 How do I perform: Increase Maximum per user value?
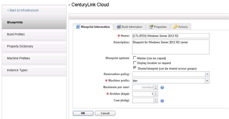(156, 86)
